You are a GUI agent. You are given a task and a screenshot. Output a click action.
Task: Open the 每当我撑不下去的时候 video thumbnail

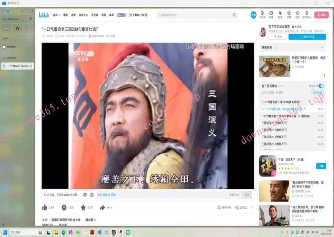[x=274, y=191]
